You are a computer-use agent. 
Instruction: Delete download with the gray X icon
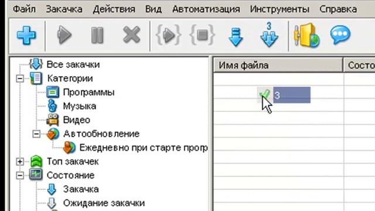(x=131, y=35)
